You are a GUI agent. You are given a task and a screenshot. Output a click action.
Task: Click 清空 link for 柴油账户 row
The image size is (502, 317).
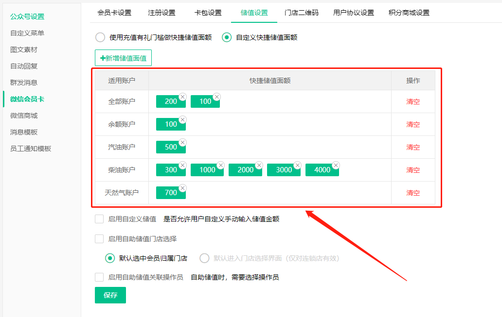413,170
